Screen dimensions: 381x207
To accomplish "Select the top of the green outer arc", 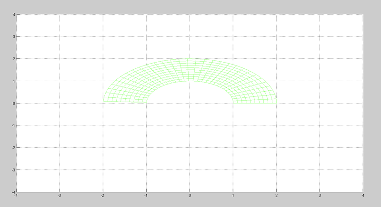I will coord(190,59).
